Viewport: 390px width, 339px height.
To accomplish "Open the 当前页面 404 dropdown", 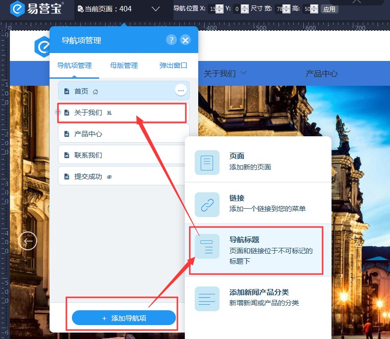I will pyautogui.click(x=155, y=9).
